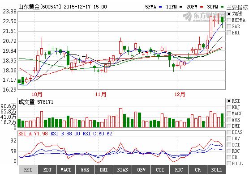Select W%R option in right side list
Viewport: 249px width, 176px height.
(x=229, y=120)
